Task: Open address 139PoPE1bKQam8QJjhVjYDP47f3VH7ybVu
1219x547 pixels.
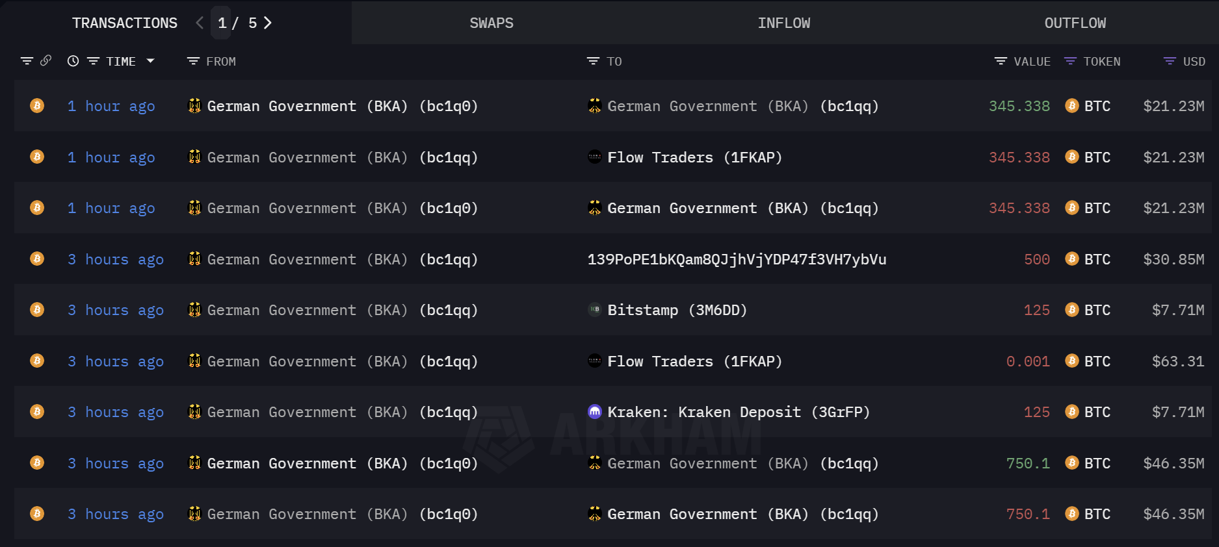Action: click(x=737, y=259)
